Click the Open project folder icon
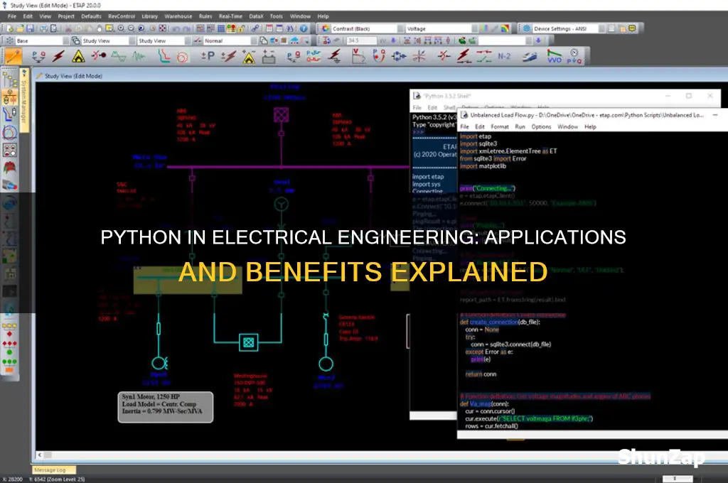The width and height of the screenshot is (728, 483). click(19, 28)
